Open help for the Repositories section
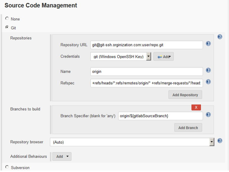Screen dimensions: 229x172 (220, 37)
